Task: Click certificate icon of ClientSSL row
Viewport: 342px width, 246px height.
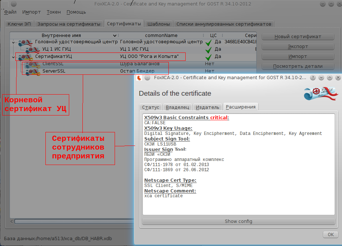Action: pos(33,65)
